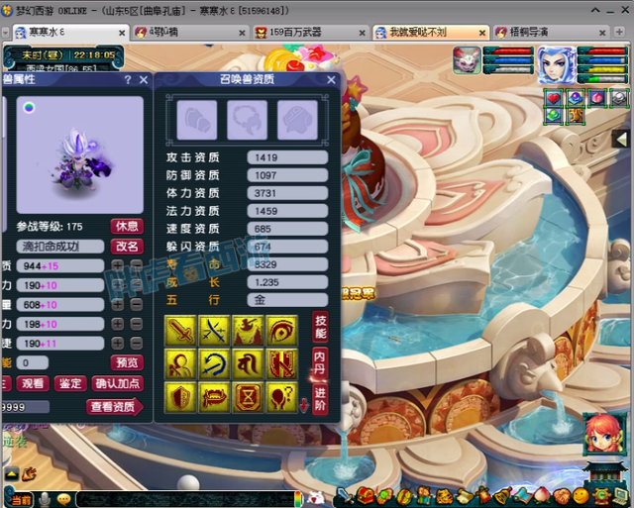The image size is (634, 508).
Task: Click the fanged mouth skill icon
Action: click(x=214, y=398)
